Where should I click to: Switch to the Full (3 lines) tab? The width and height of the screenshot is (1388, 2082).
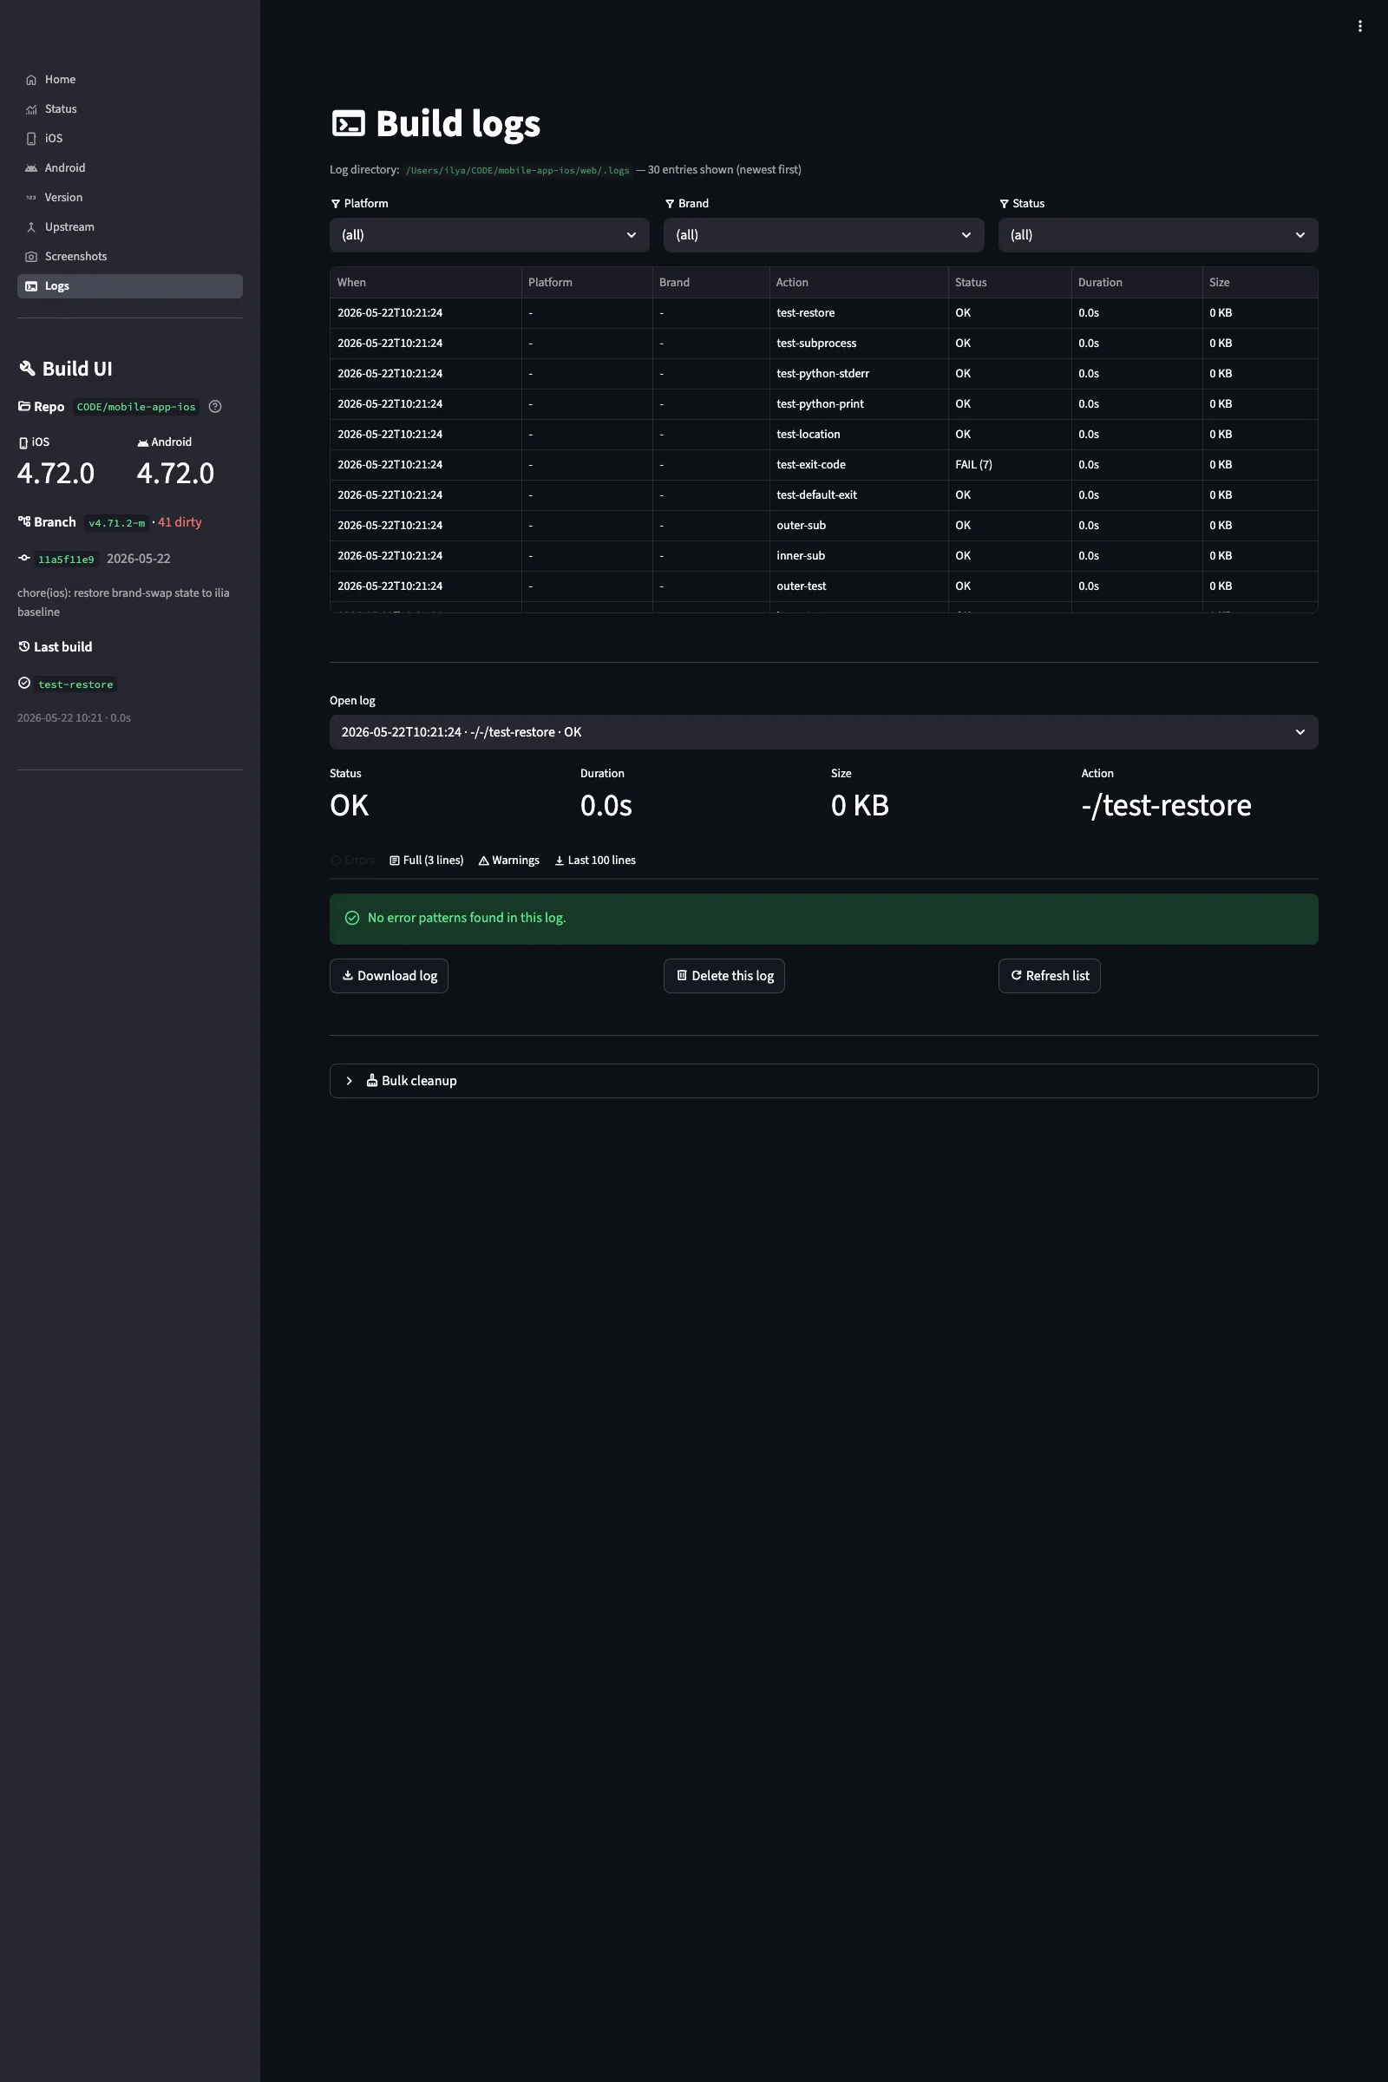427,861
